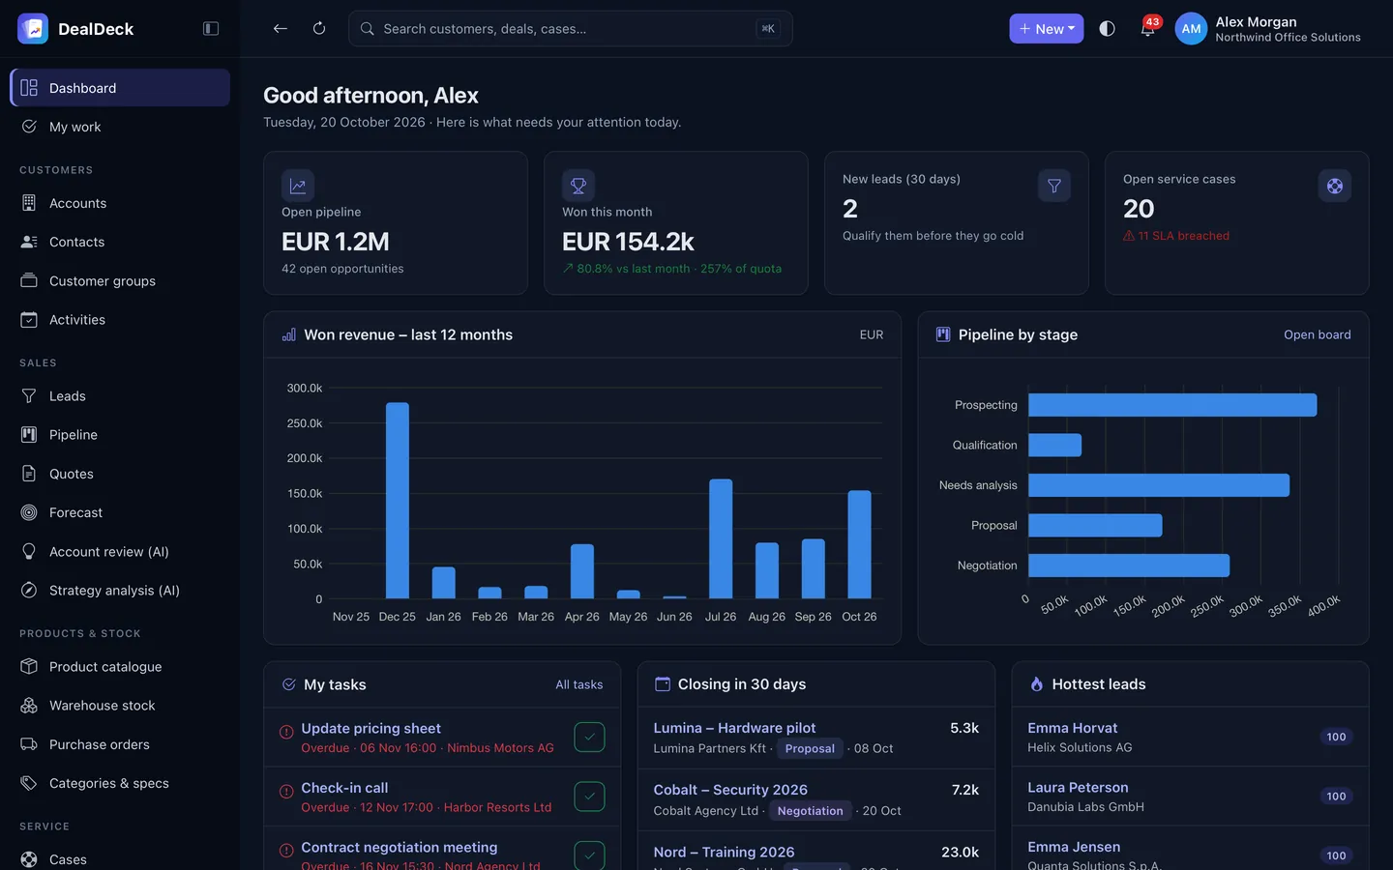Click the Open pipeline EUR 1.2M value
Screen dimensions: 1393x870
[x=336, y=242]
